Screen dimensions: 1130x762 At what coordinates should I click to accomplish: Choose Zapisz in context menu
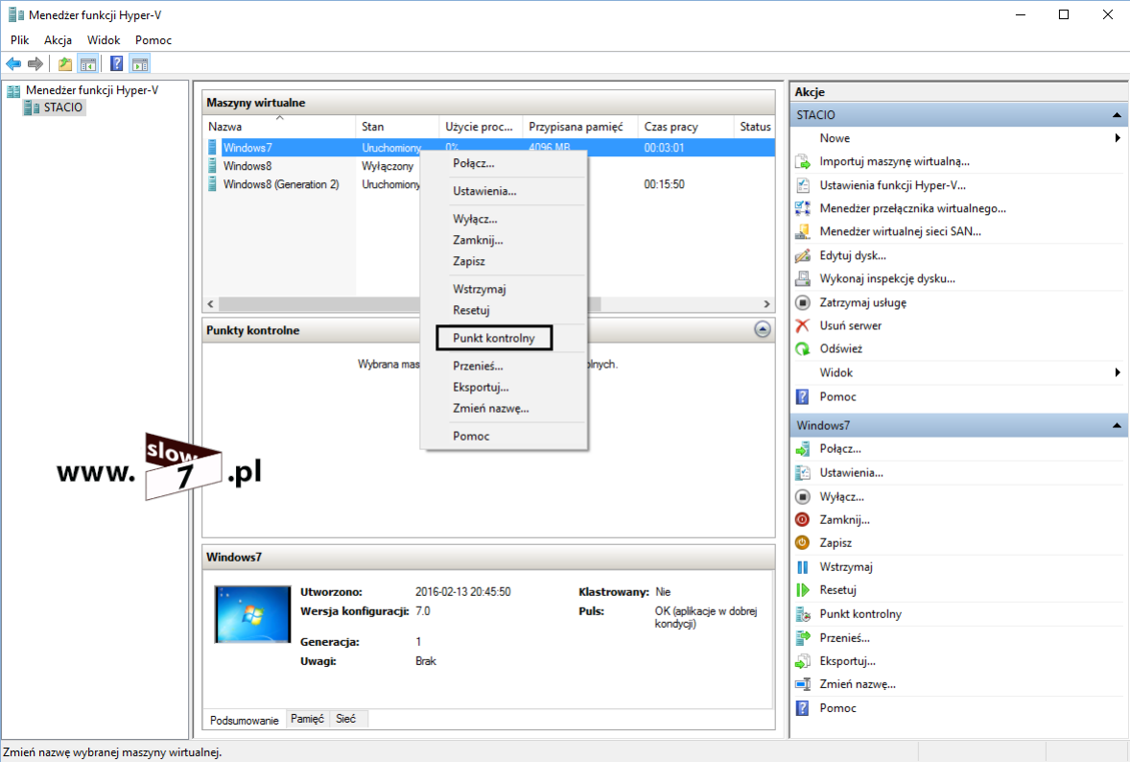point(504,261)
